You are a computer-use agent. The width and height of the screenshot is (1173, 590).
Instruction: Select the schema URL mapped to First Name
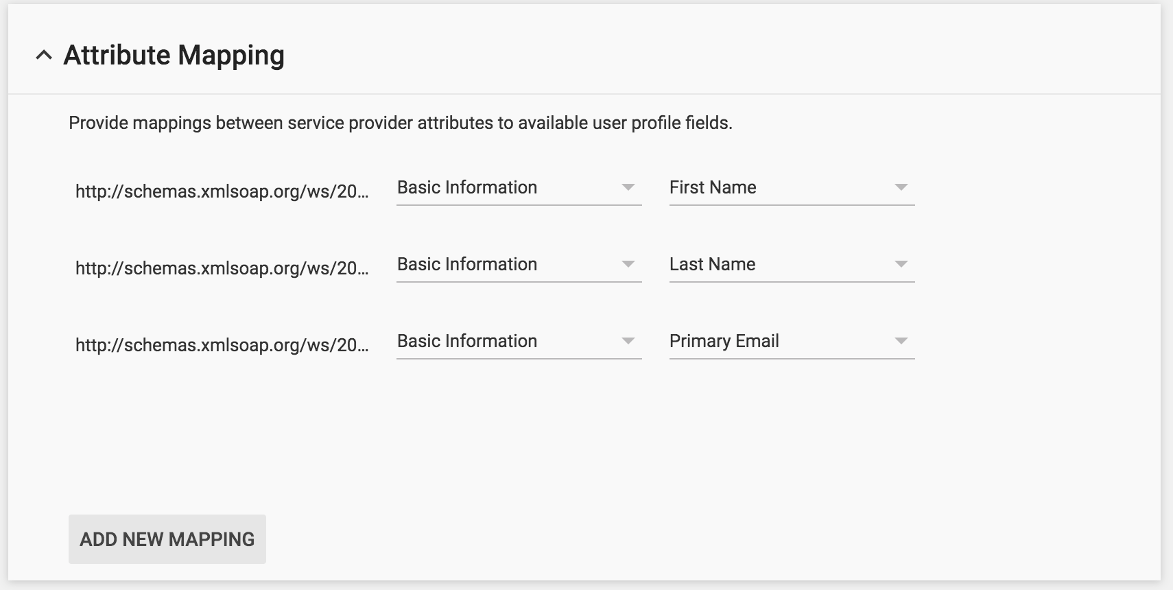click(222, 191)
